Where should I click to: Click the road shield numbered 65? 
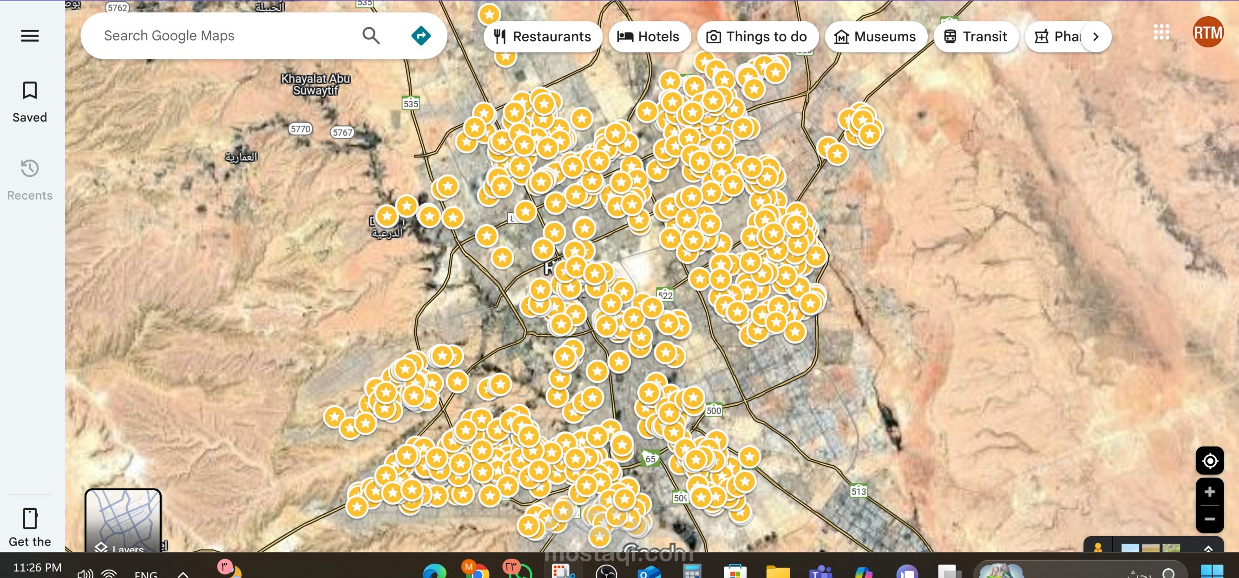click(x=650, y=458)
